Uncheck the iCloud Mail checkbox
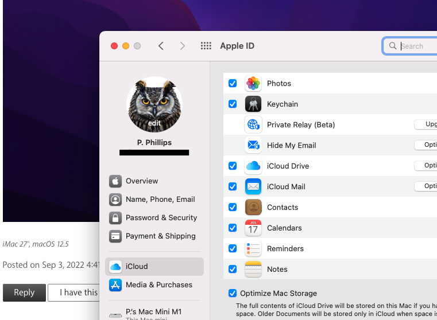 [x=233, y=186]
